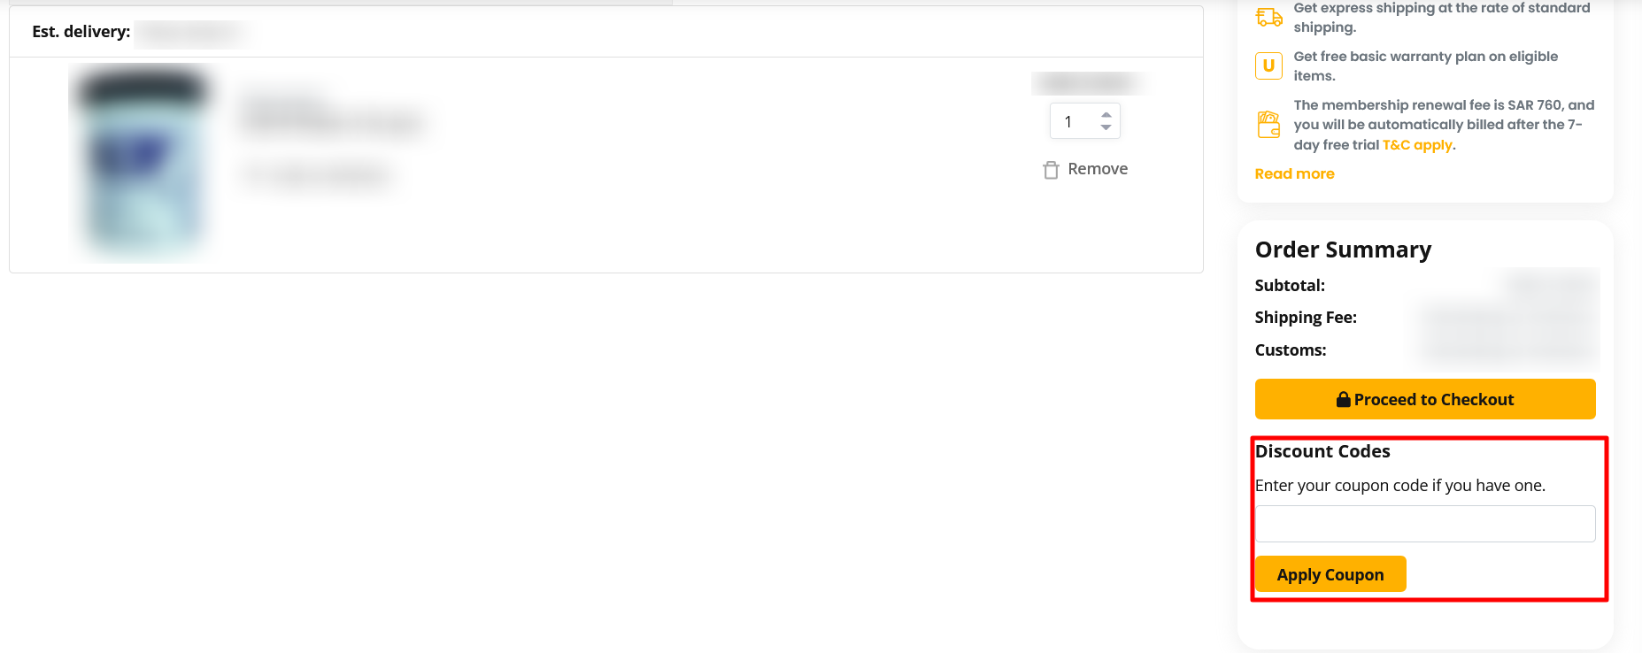Image resolution: width=1642 pixels, height=653 pixels.
Task: Decrease item quantity with the down arrow
Action: (x=1106, y=127)
